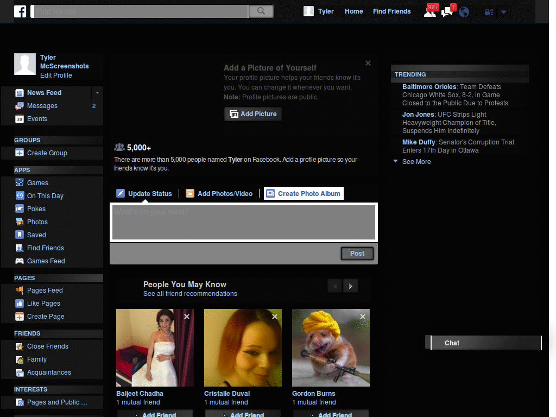The image size is (556, 417).
Task: Click See More trending link
Action: [416, 162]
